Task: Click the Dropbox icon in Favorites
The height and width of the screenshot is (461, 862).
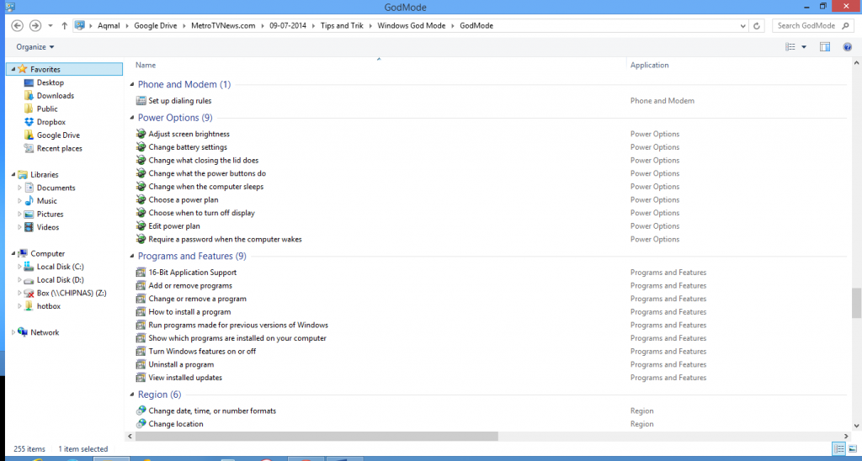Action: point(29,122)
